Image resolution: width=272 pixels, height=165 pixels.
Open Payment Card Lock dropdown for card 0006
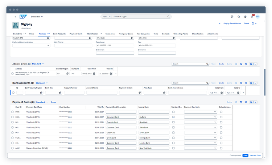tap(215, 117)
